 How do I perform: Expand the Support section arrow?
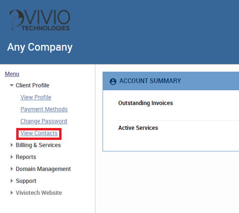[11, 181]
